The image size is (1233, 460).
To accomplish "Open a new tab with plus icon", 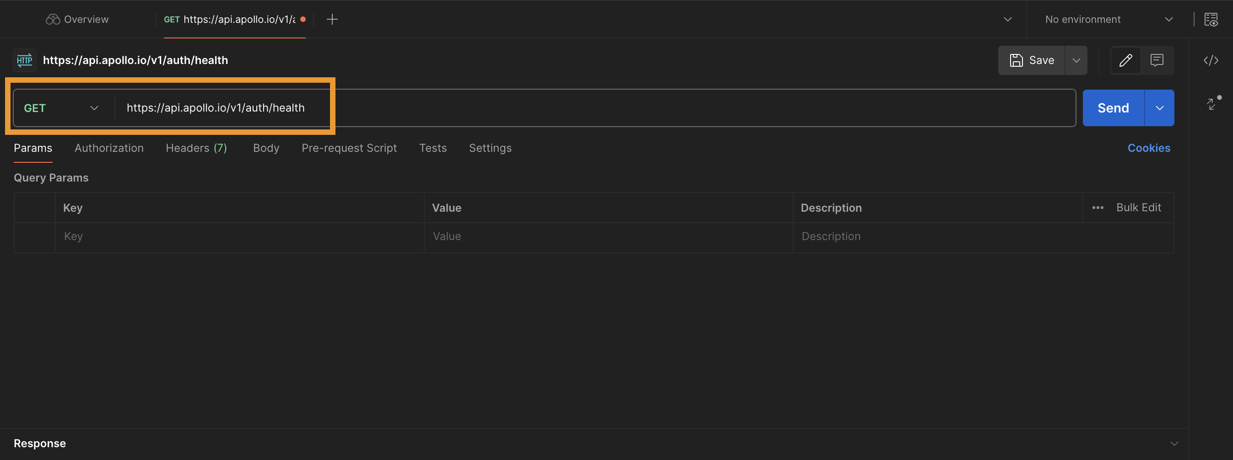I will coord(332,19).
